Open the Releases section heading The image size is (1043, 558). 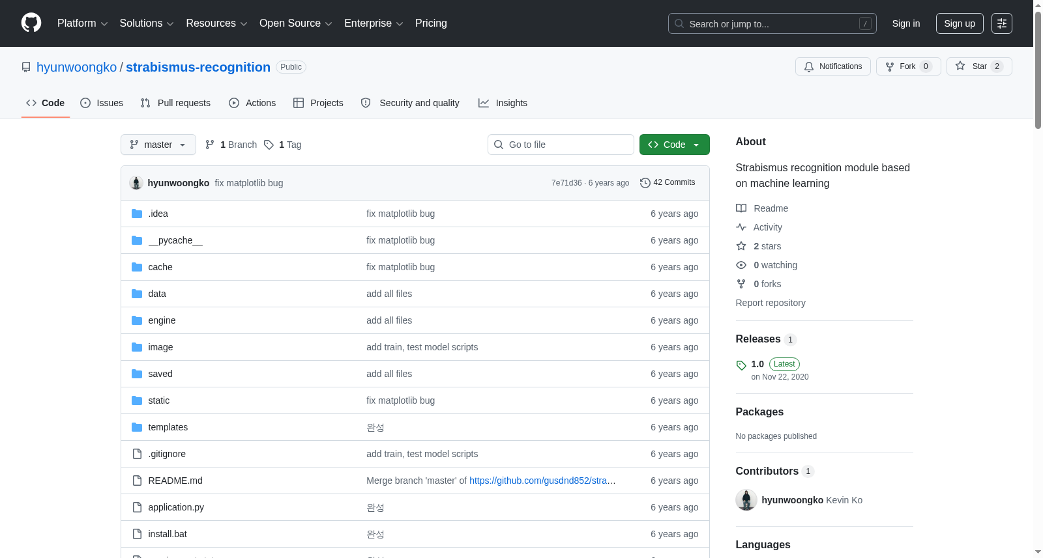point(757,339)
